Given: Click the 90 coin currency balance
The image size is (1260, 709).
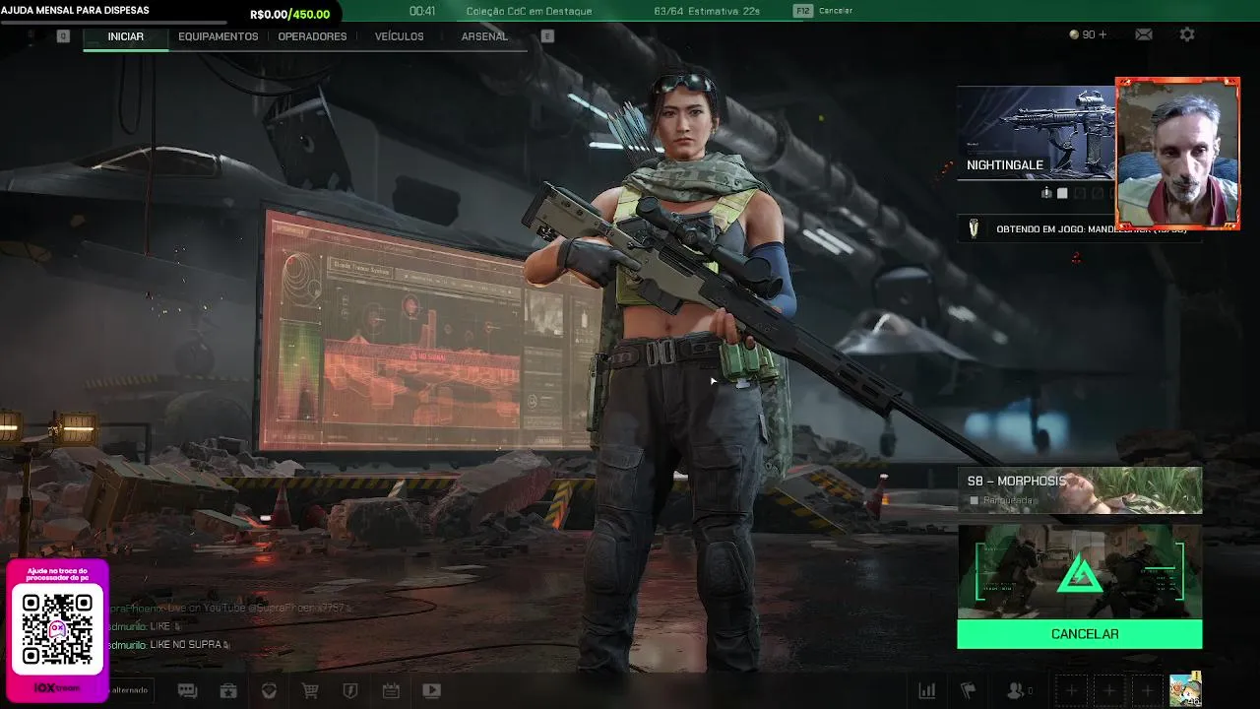Looking at the screenshot, I should point(1088,34).
